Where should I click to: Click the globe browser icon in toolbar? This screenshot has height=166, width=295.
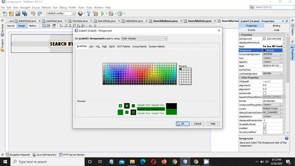(x=80, y=13)
